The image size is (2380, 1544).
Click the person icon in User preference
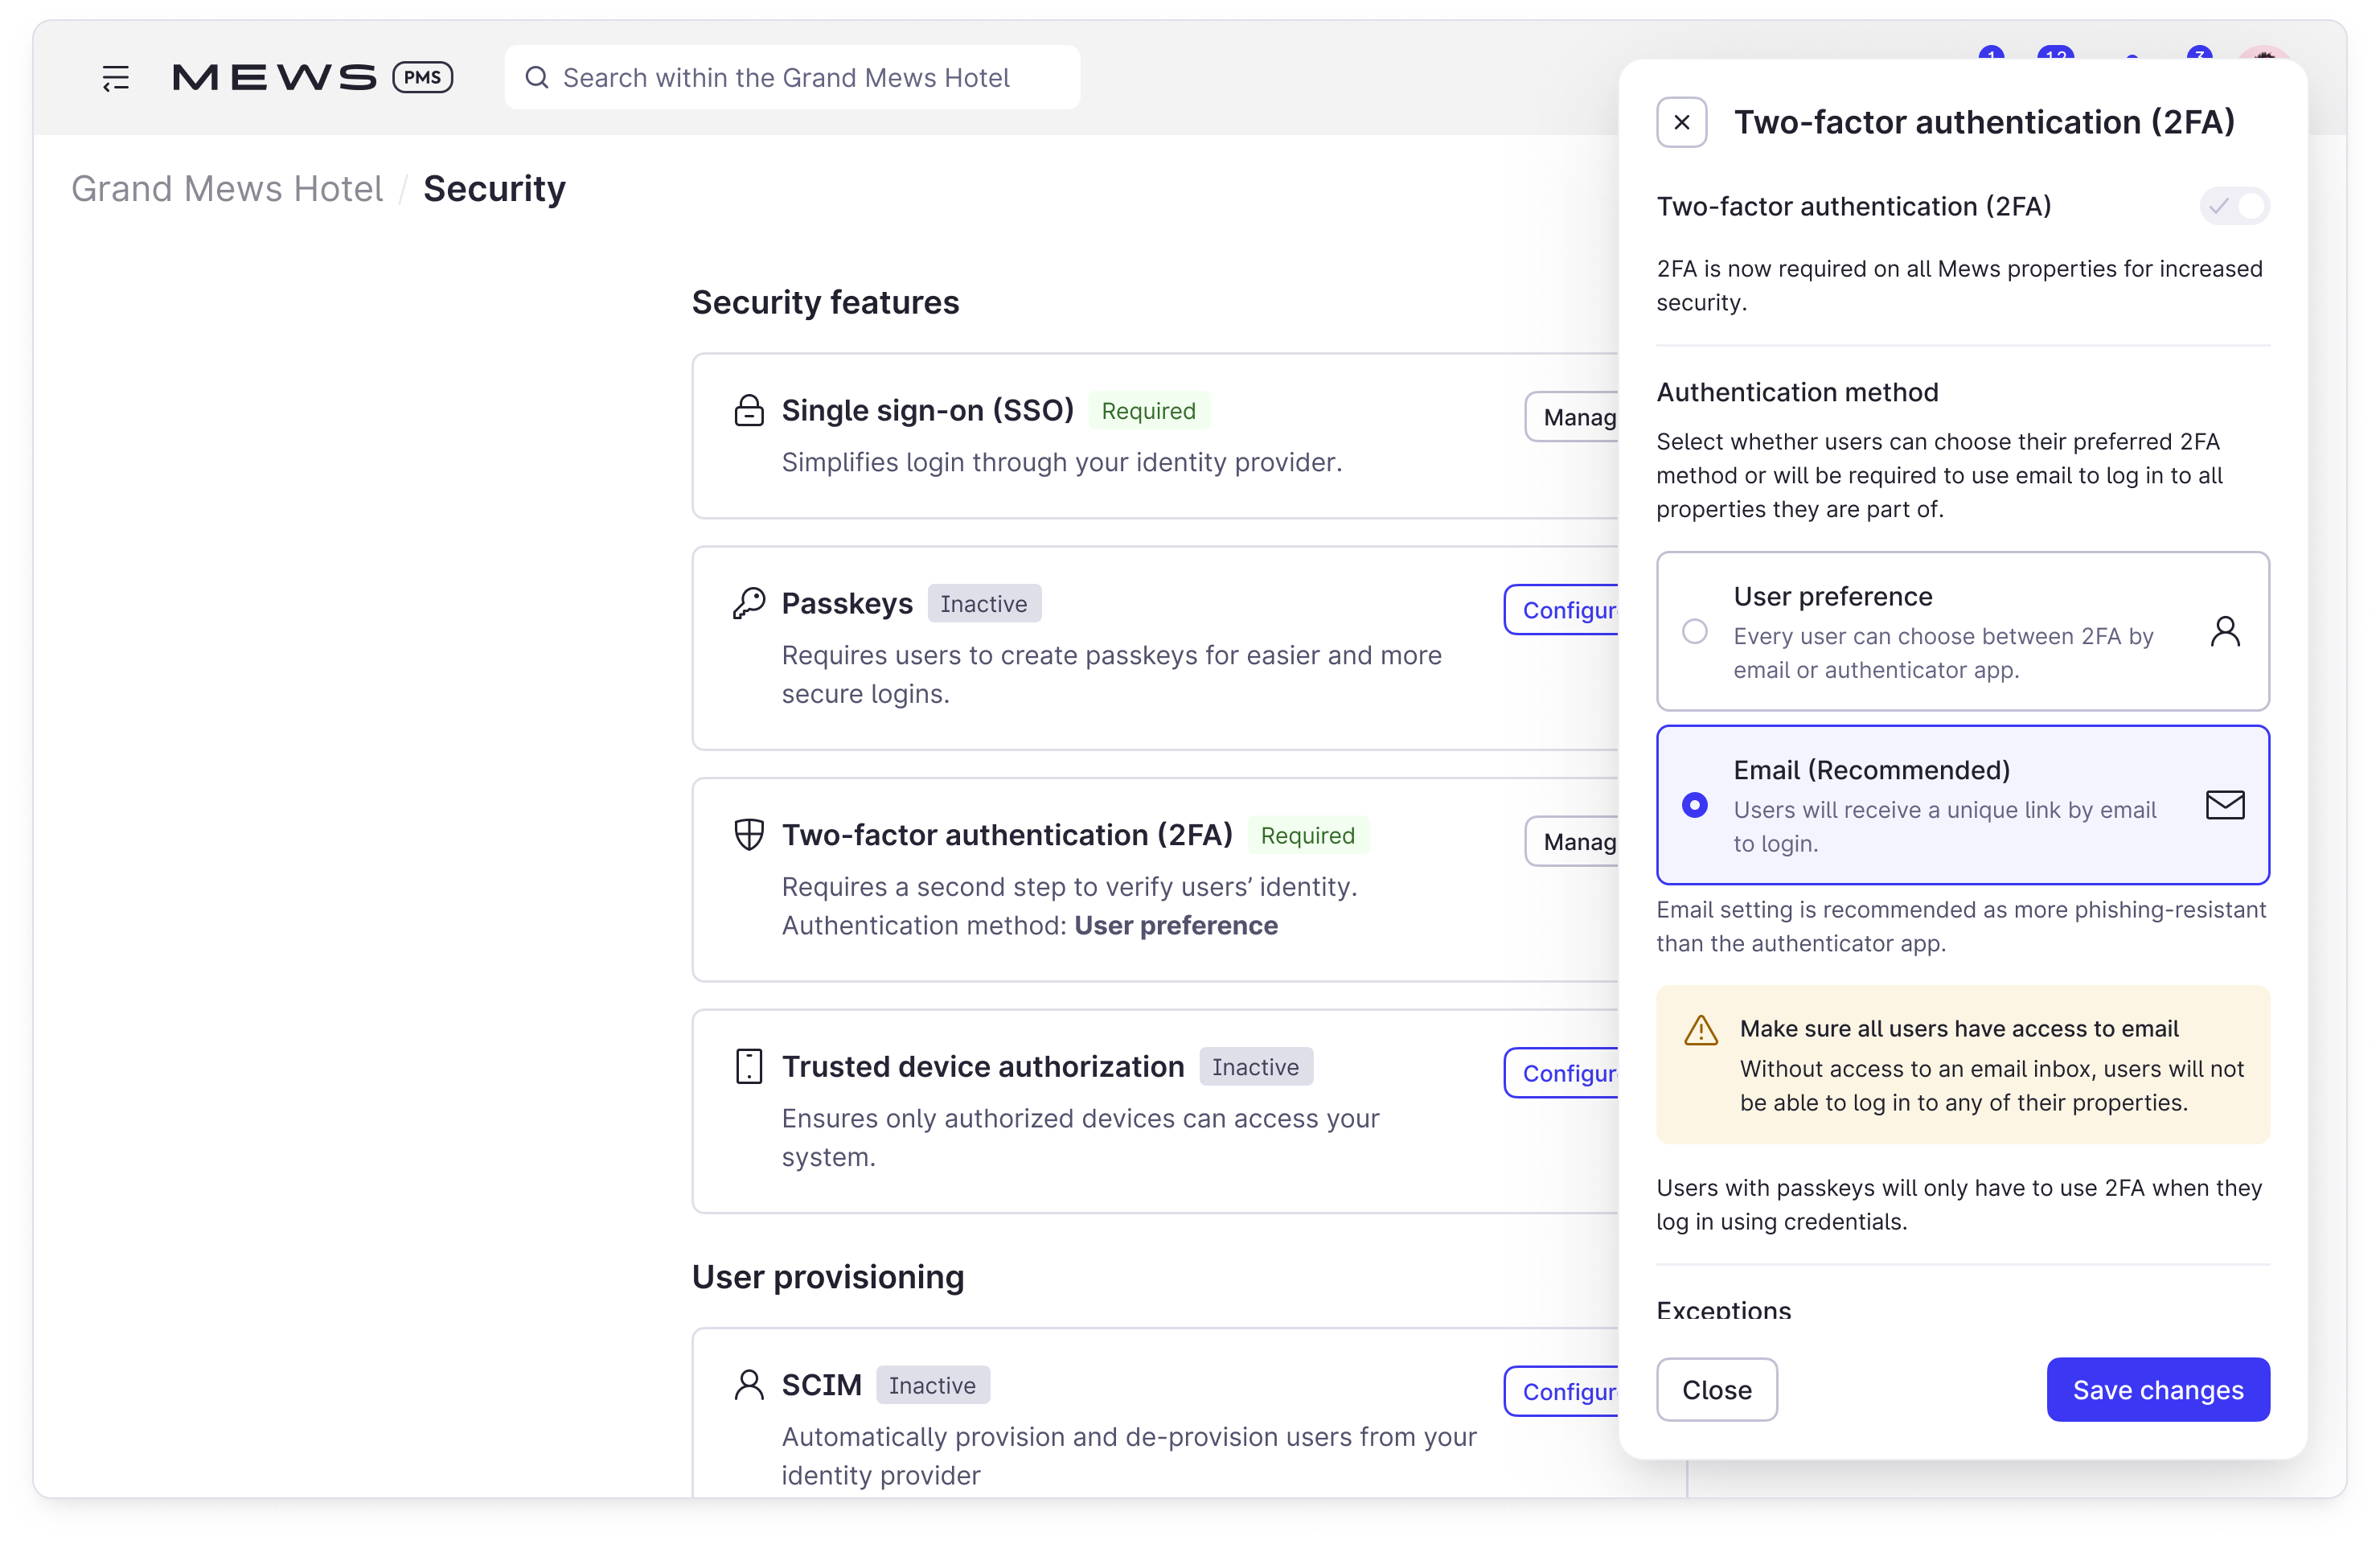point(2225,631)
